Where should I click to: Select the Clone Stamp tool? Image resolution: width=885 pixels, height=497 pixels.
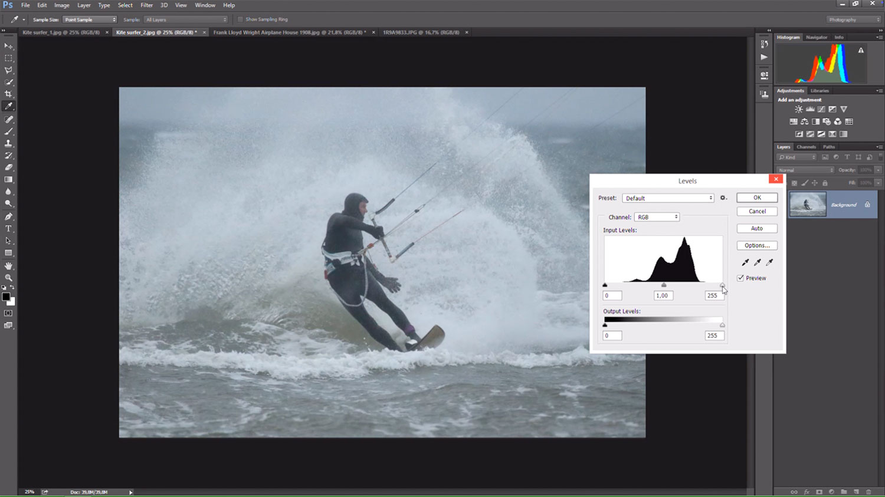[x=8, y=143]
